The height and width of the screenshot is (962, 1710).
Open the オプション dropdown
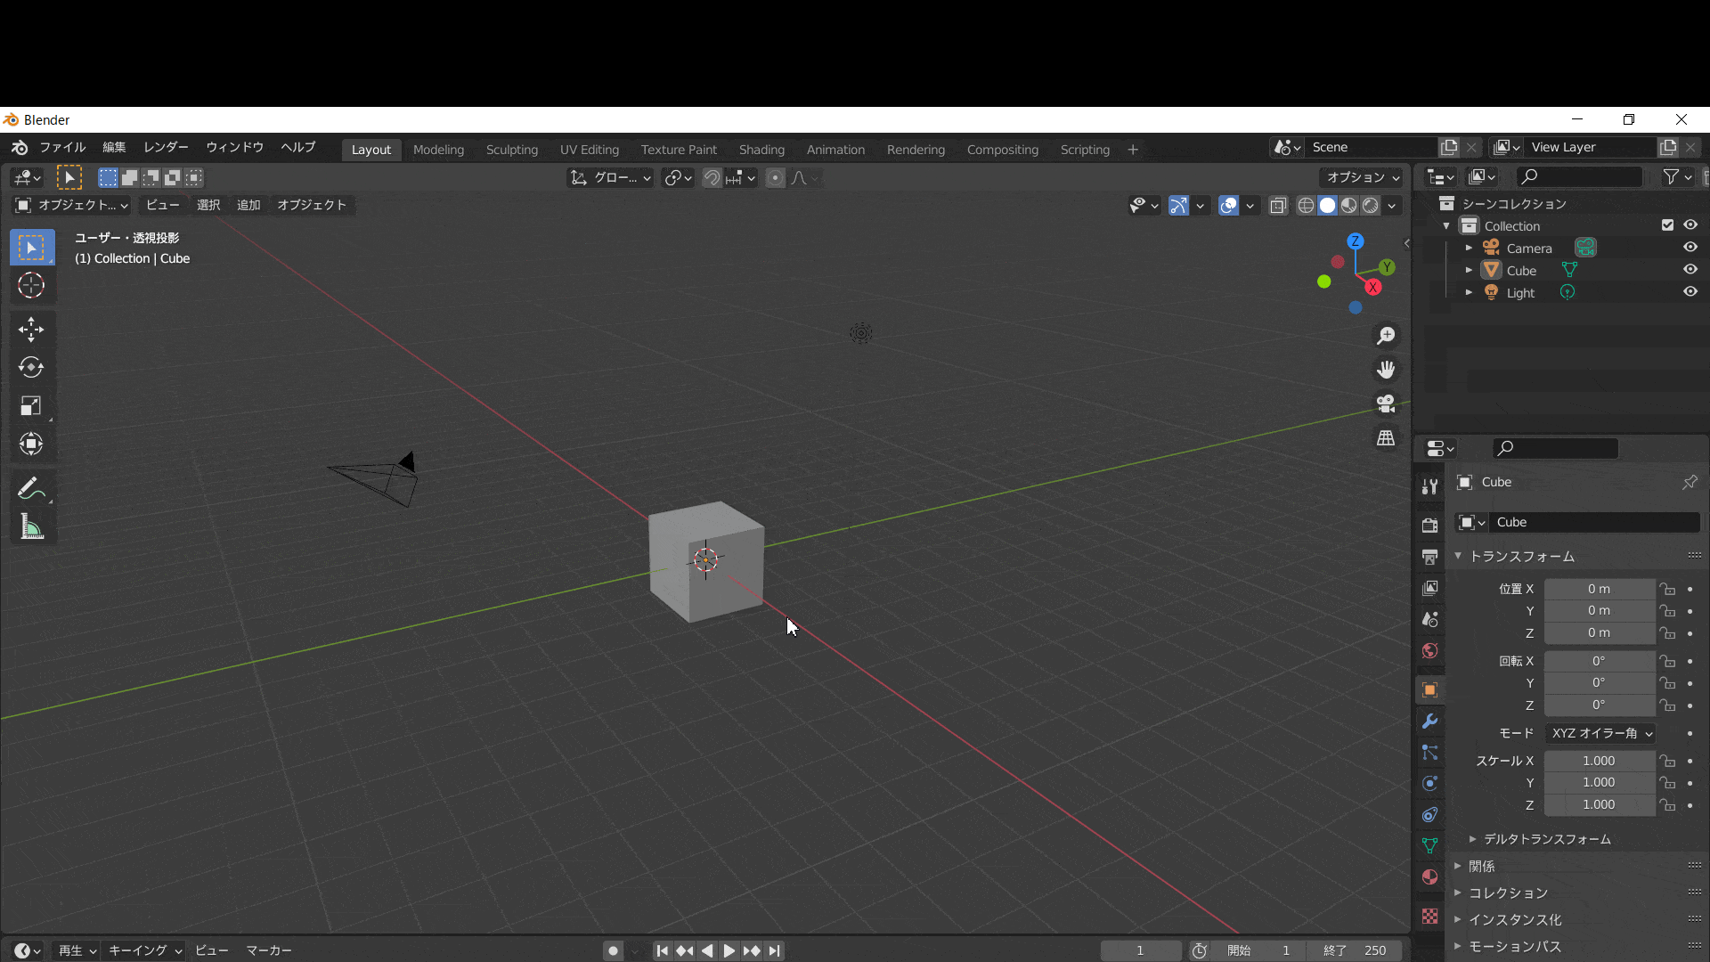point(1361,177)
